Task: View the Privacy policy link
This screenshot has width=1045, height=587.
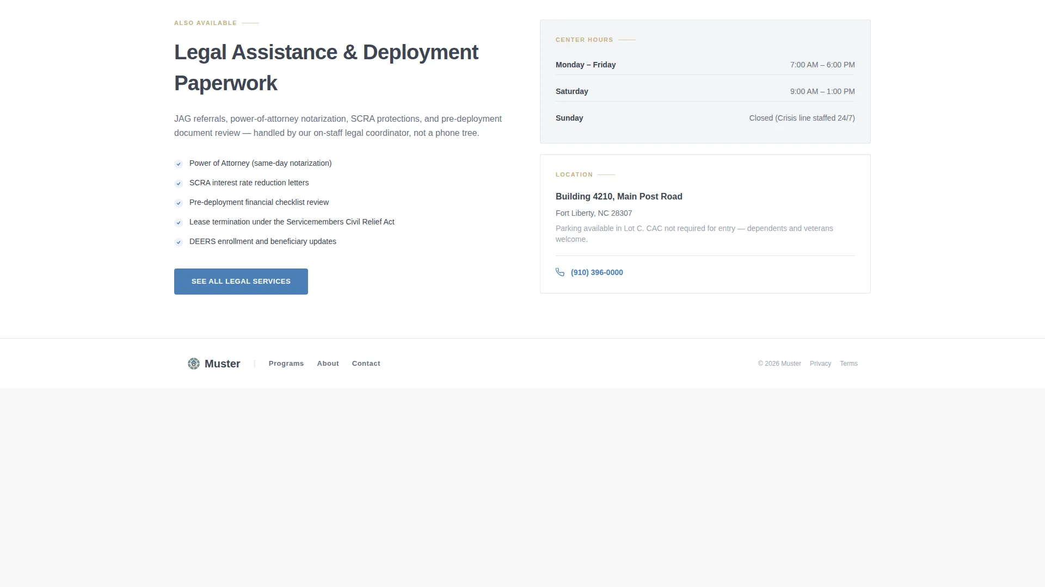Action: (x=820, y=364)
